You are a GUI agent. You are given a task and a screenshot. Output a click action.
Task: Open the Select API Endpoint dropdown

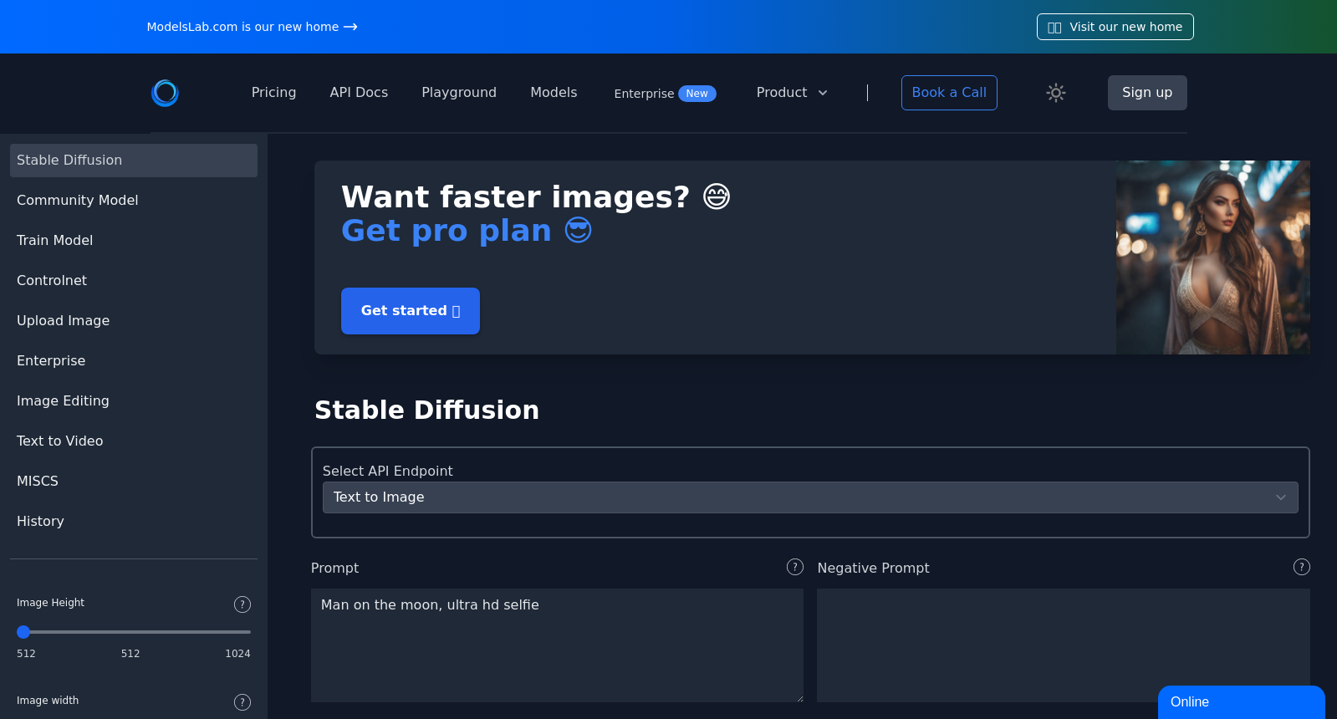810,497
